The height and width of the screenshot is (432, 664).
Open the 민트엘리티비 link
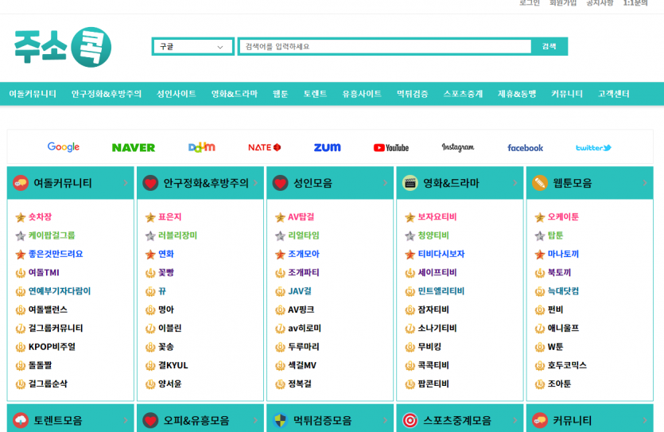[441, 291]
